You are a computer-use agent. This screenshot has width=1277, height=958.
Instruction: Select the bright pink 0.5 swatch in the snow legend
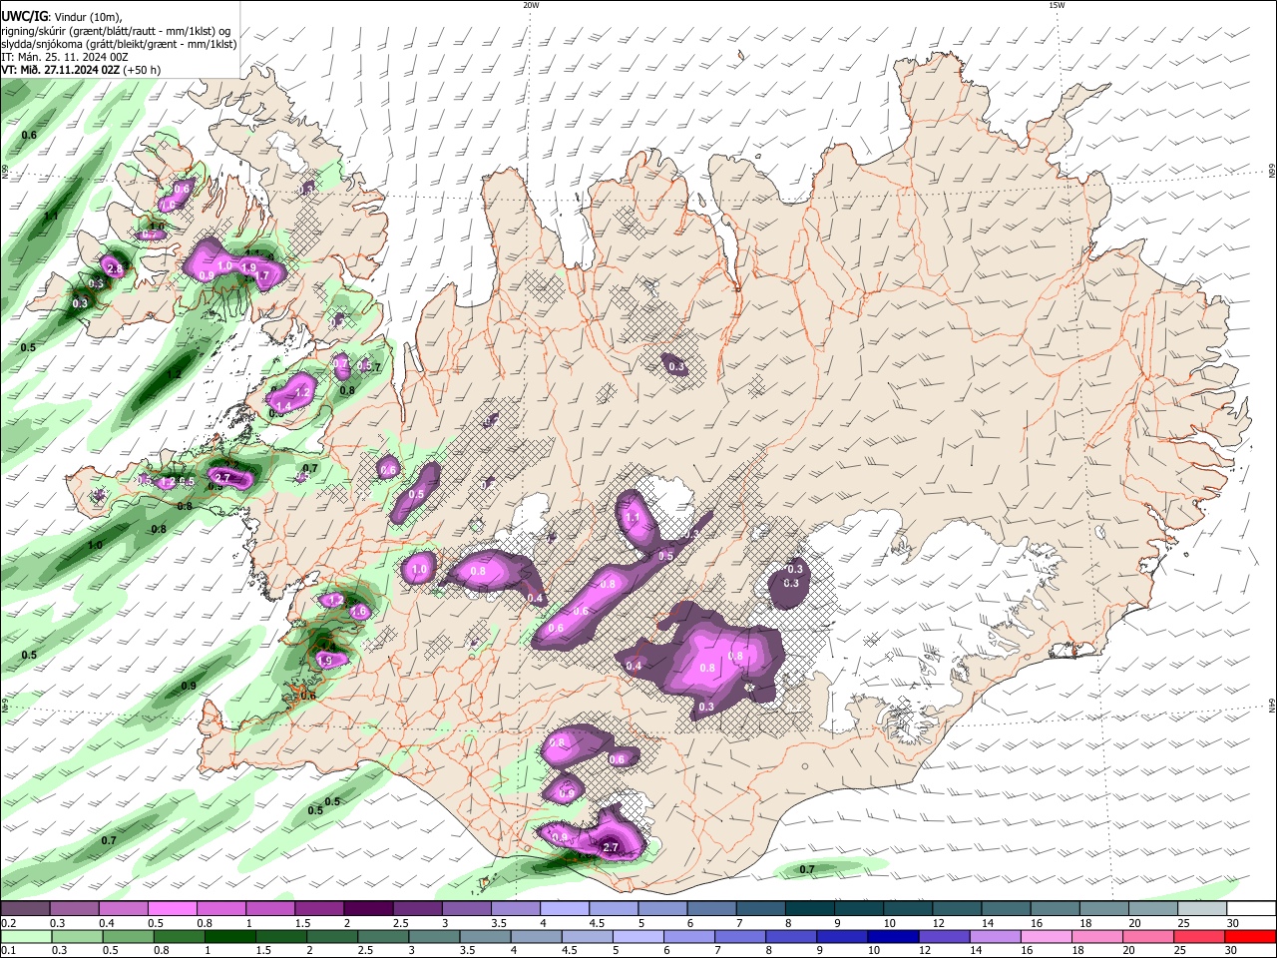pos(172,908)
